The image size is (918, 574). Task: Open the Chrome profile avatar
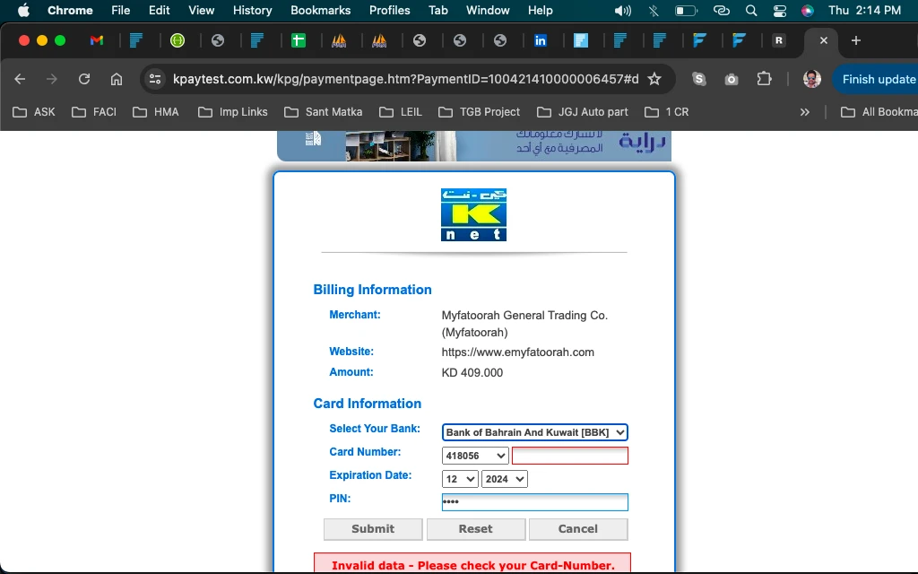click(x=812, y=79)
